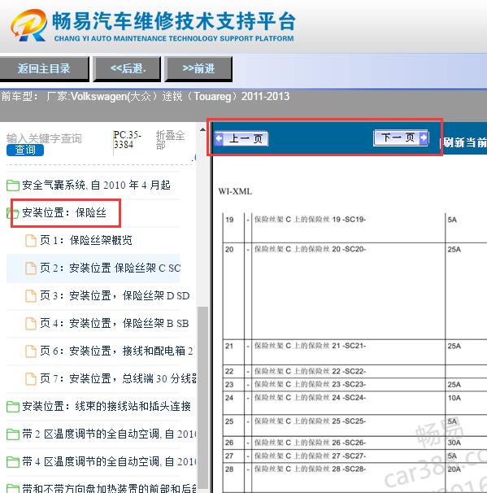
Task: Click page icon of 页 2
Action: (31, 268)
